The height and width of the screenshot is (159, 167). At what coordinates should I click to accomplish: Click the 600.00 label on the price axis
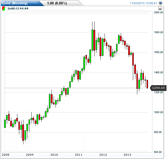(x=159, y=152)
